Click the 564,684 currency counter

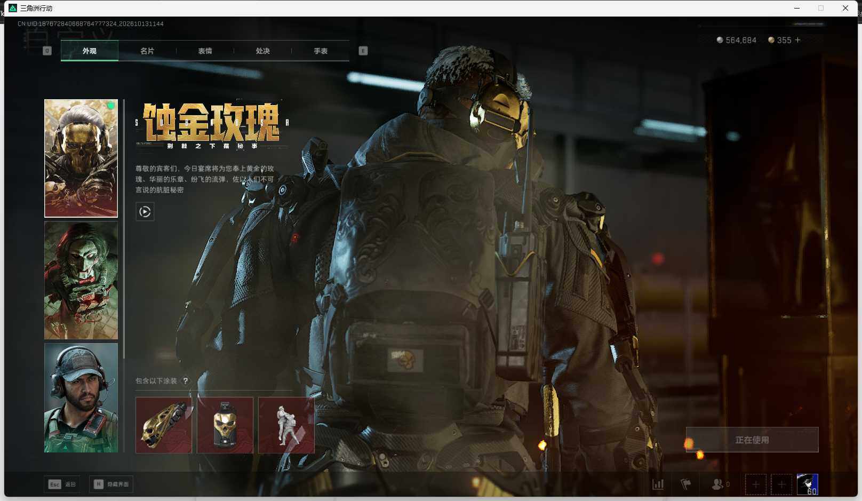[736, 40]
